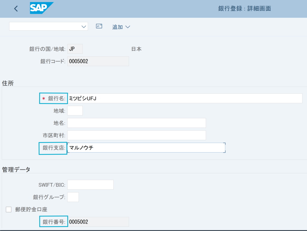The height and width of the screenshot is (231, 307).
Task: Toggle the 郵便貯金口座 checkbox
Action: pos(9,209)
